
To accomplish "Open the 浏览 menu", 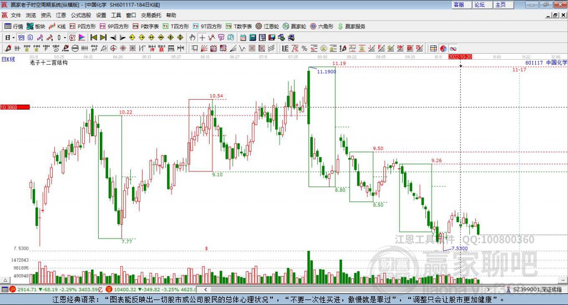I will (x=31, y=15).
